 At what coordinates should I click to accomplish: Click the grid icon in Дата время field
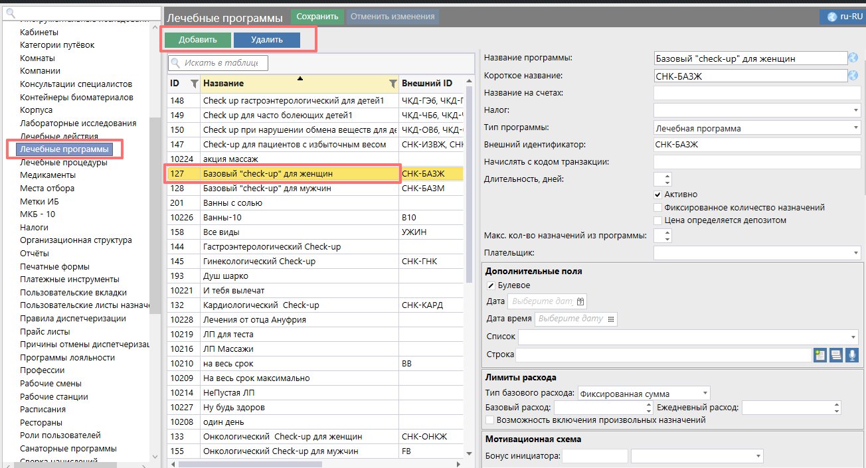pyautogui.click(x=610, y=319)
